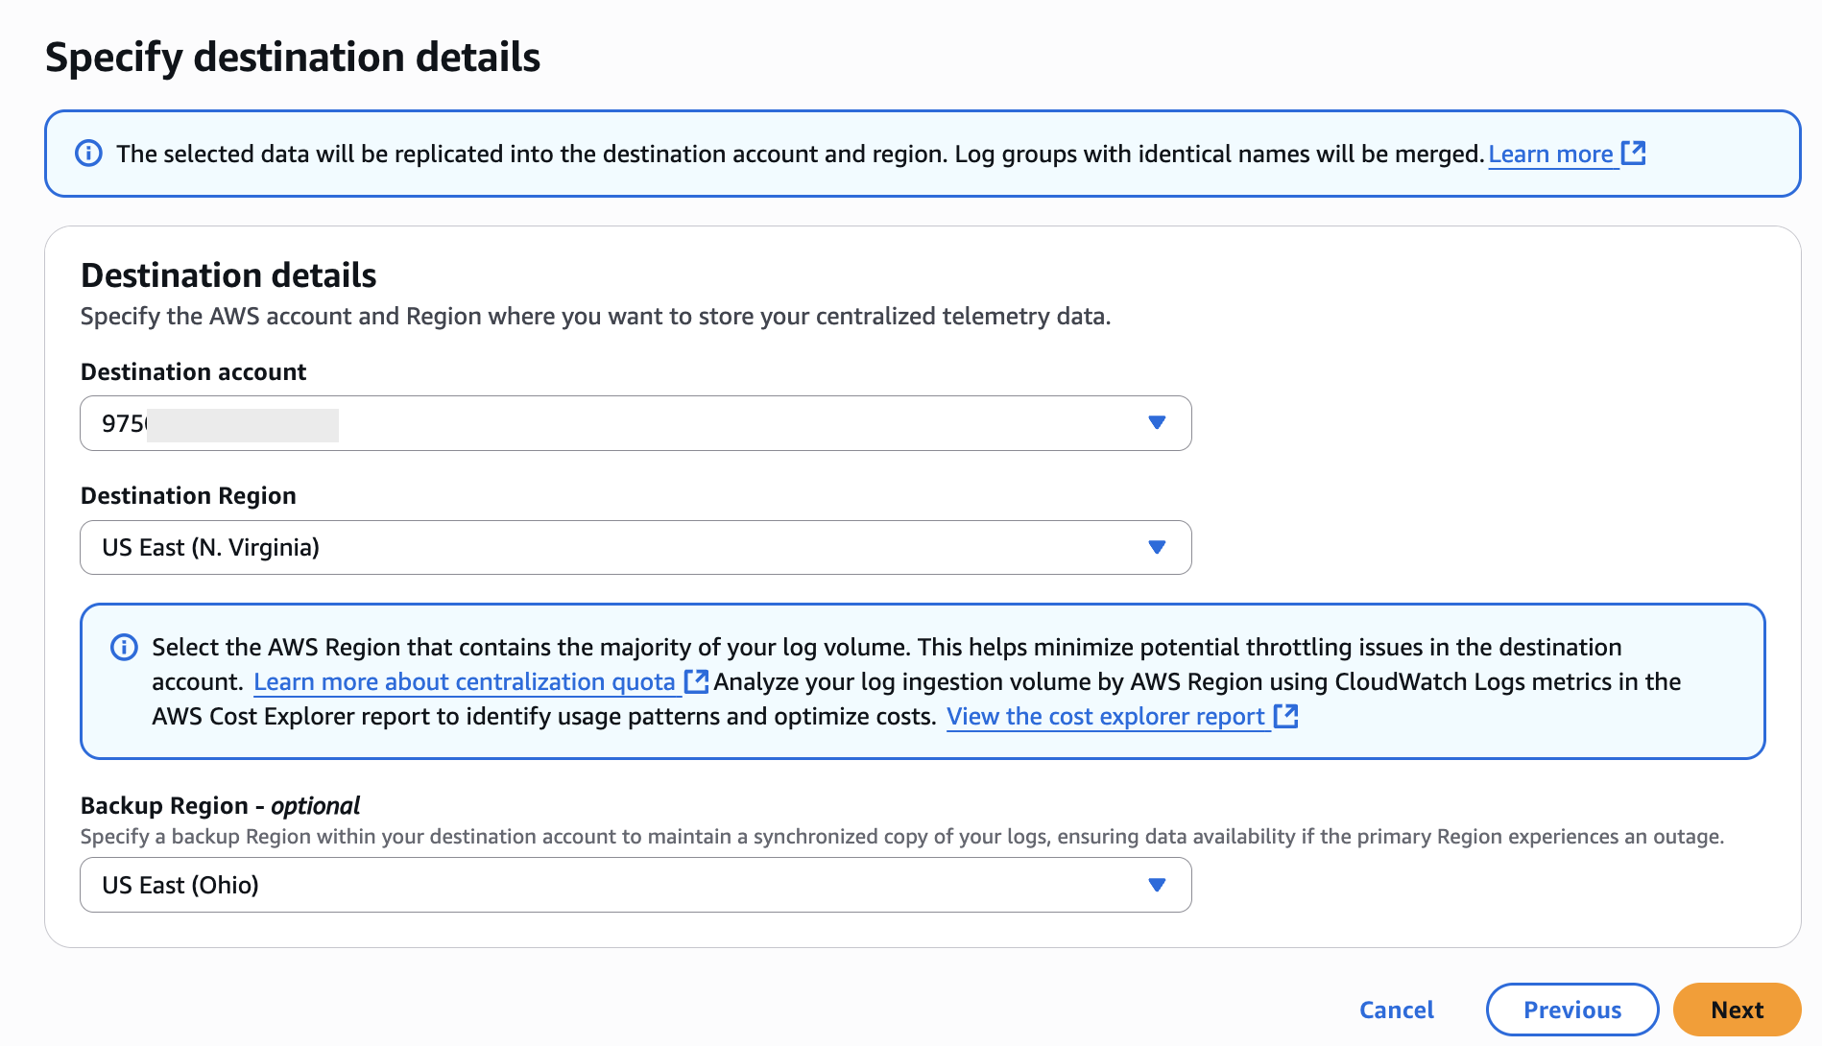
Task: Click the info icon in the replication notice banner
Action: (x=87, y=154)
